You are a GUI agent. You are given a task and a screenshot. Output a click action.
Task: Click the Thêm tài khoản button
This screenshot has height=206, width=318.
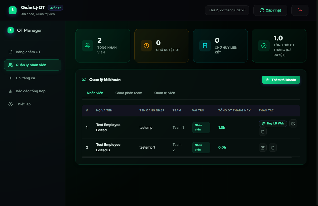(281, 80)
